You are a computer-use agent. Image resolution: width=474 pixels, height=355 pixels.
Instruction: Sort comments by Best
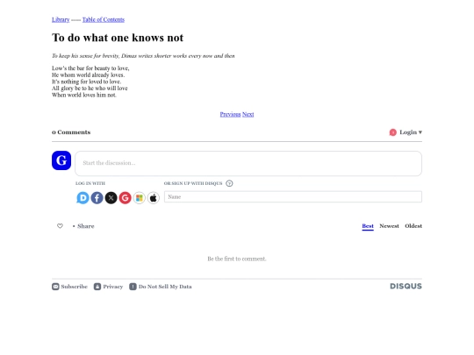click(368, 226)
